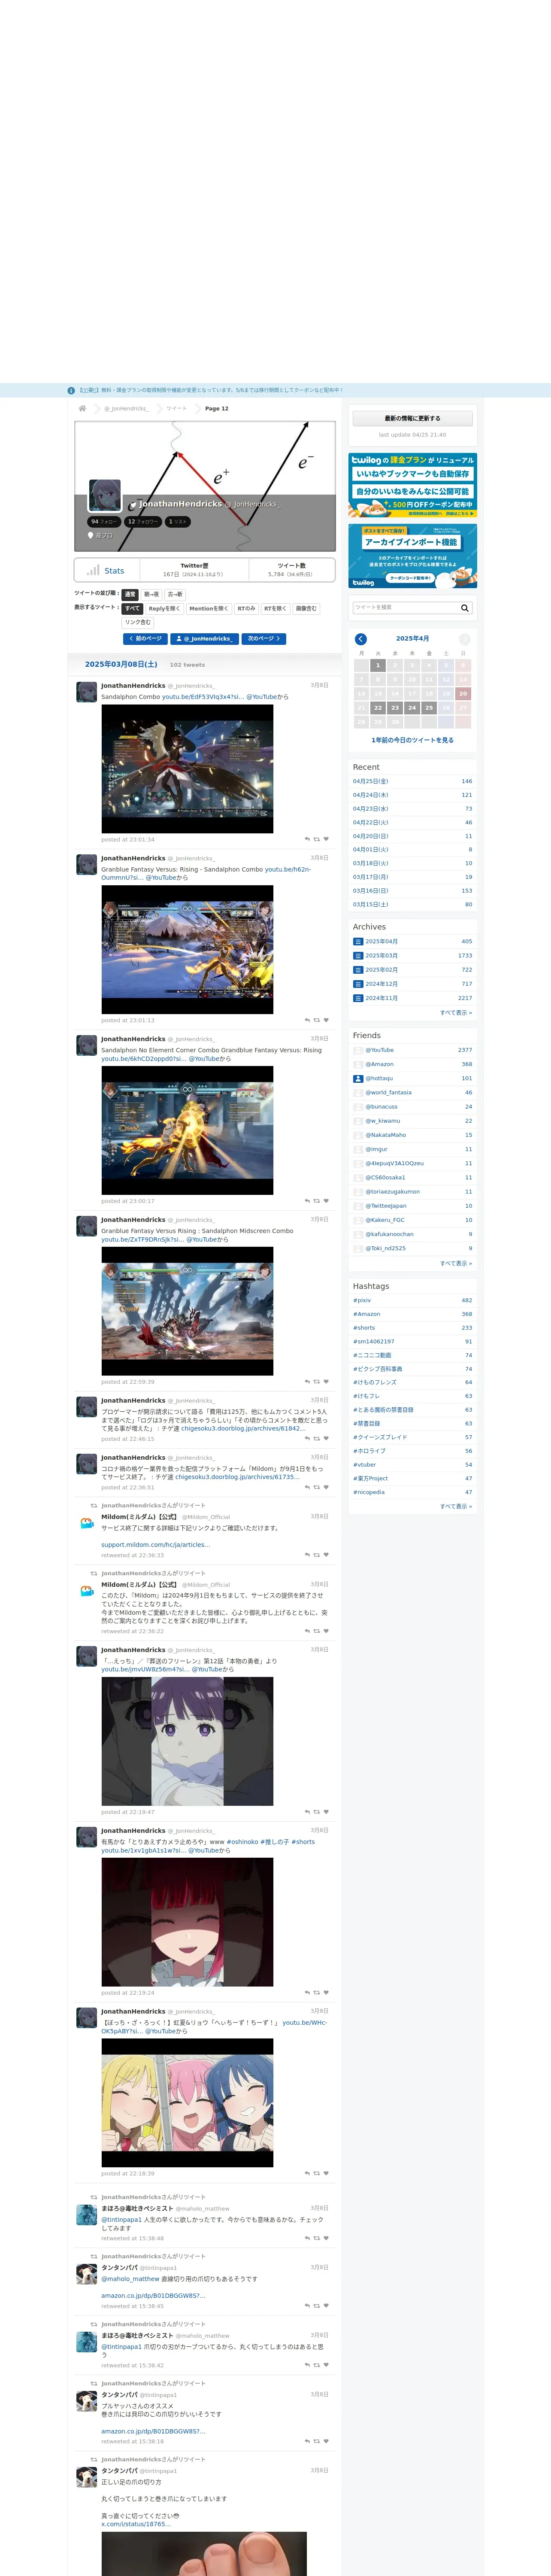Like the tweet posted at 23:00:17
551x2576 pixels.
[x=326, y=1201]
